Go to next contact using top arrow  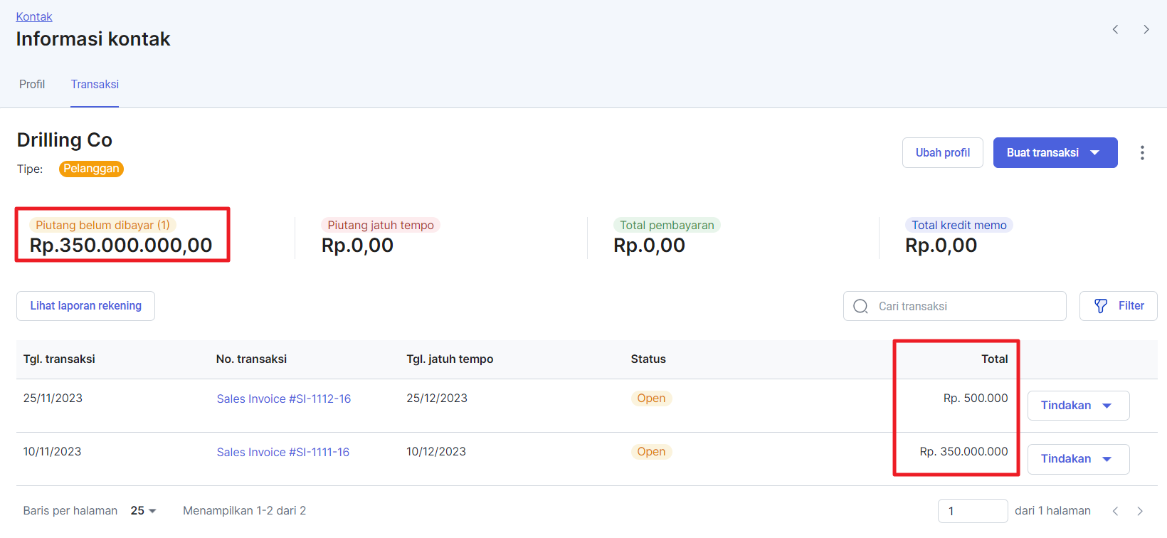click(1146, 29)
